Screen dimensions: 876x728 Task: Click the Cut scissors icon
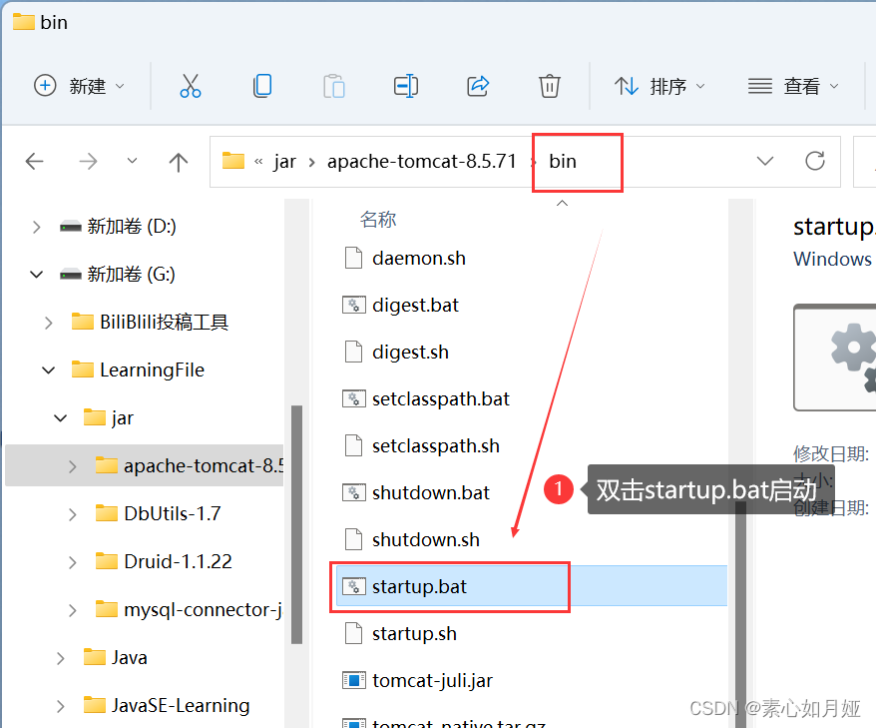(x=190, y=86)
